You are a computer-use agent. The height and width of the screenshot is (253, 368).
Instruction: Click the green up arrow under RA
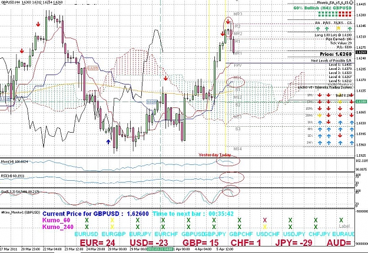[x=318, y=29]
